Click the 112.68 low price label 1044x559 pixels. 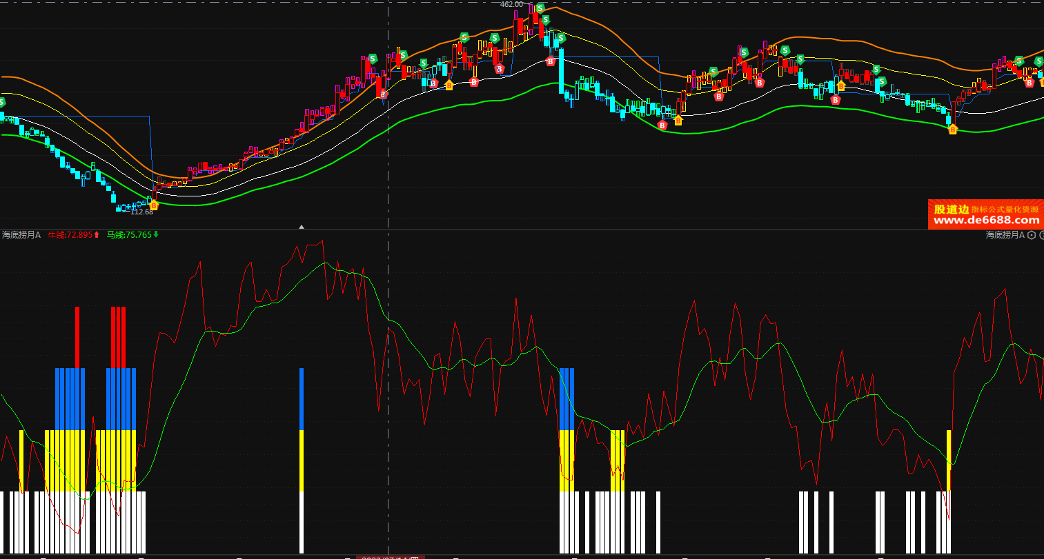pos(141,212)
